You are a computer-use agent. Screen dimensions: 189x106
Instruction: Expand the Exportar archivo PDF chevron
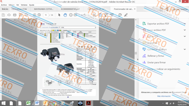tap(185, 24)
